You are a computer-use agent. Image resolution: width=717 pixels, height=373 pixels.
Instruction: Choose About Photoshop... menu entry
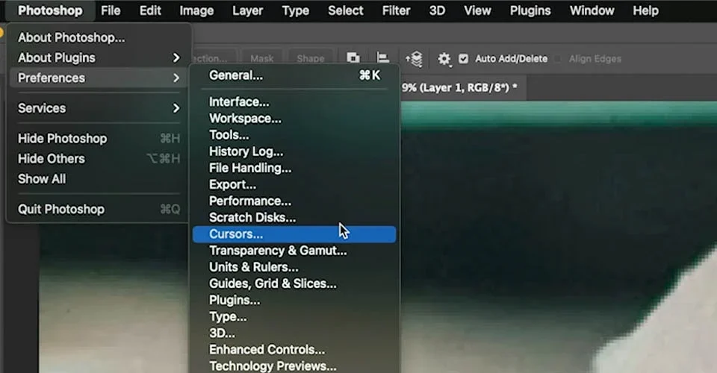[x=99, y=37]
